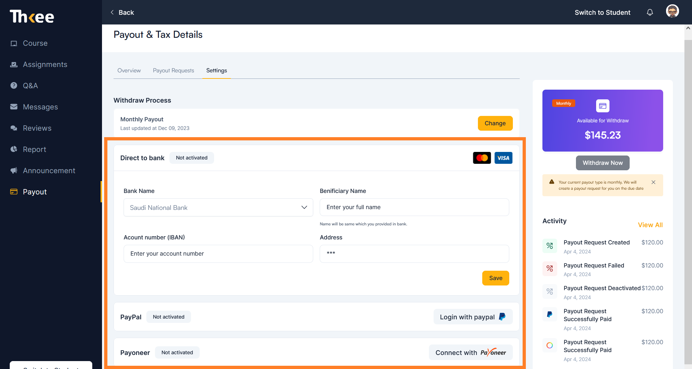Screen dimensions: 692x369
Task: Click the Payout Request Failed icon
Action: (x=550, y=269)
